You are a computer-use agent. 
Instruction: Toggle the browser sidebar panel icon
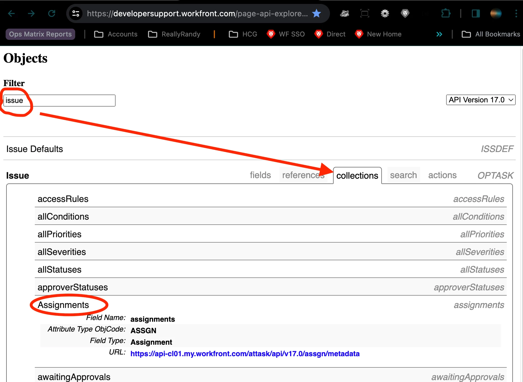coord(476,13)
